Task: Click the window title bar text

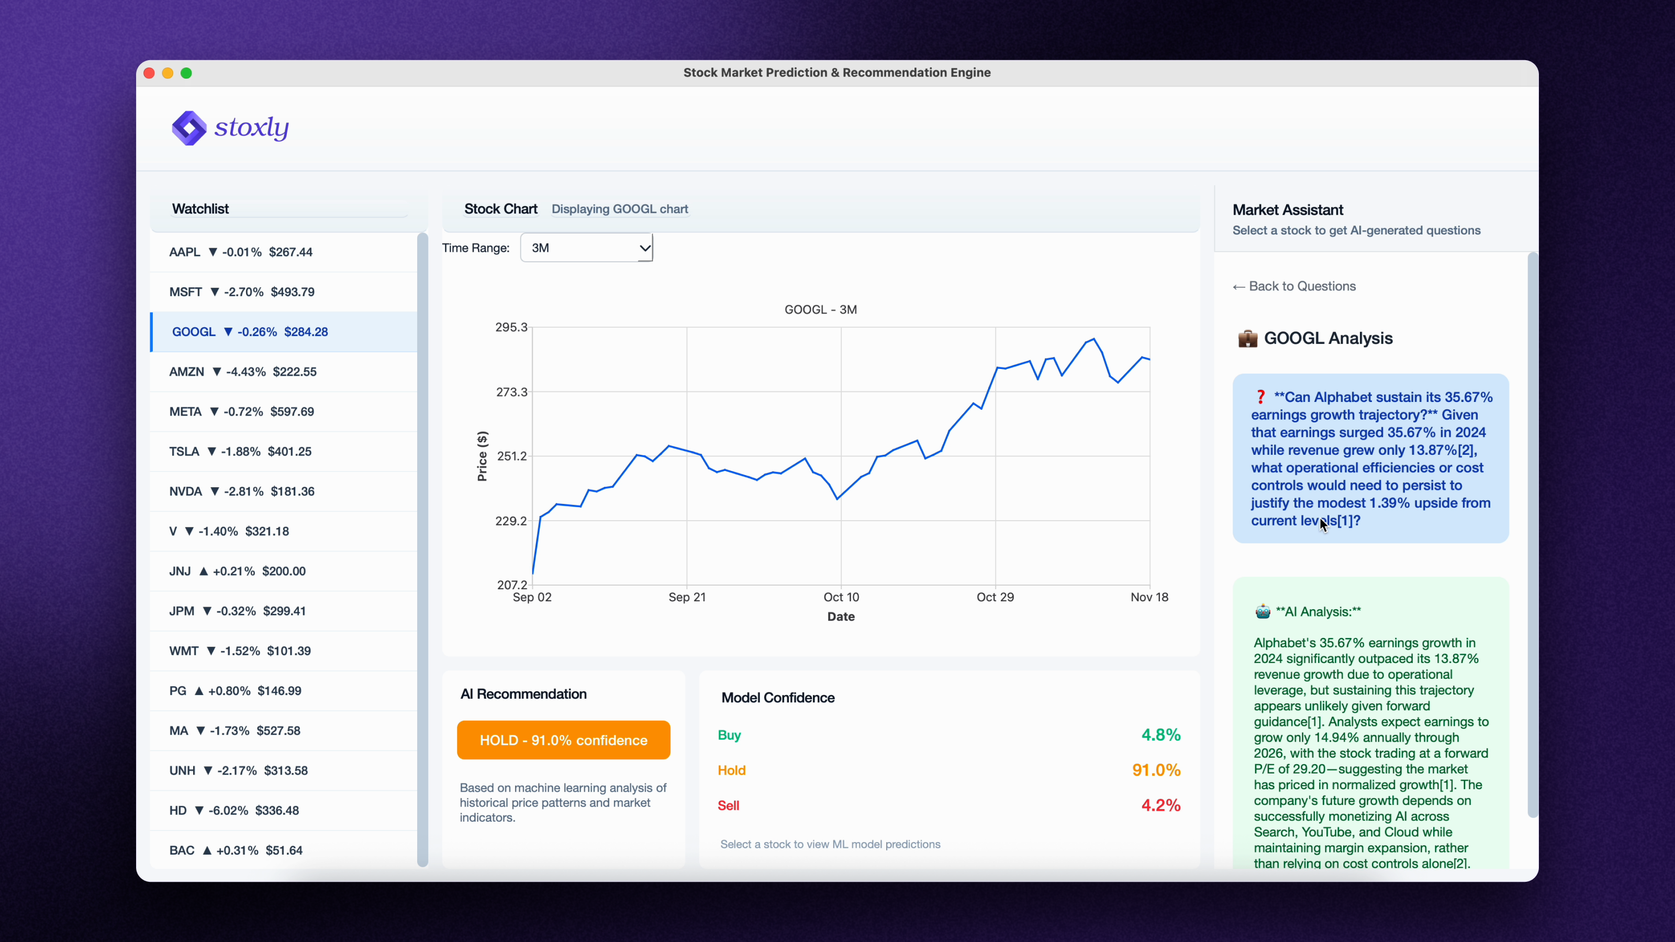Action: 837,73
